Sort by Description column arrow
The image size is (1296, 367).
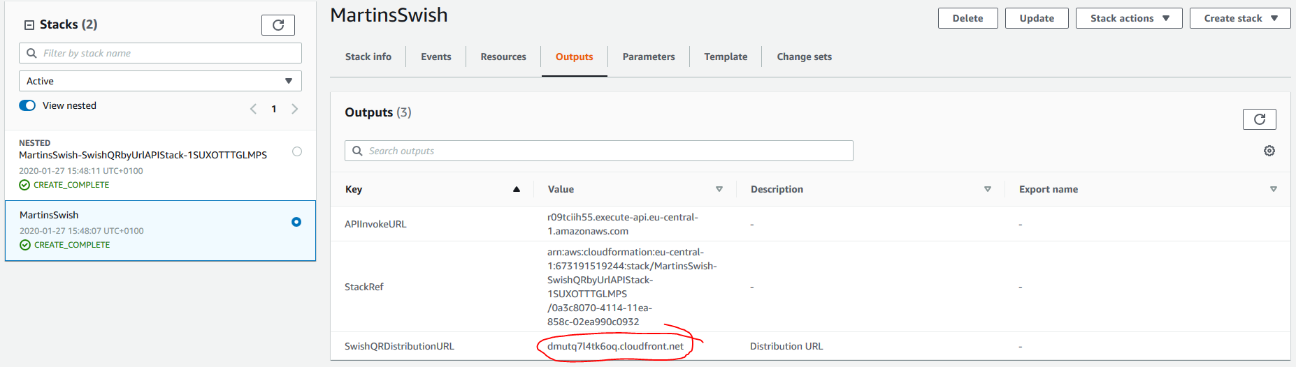(x=988, y=189)
